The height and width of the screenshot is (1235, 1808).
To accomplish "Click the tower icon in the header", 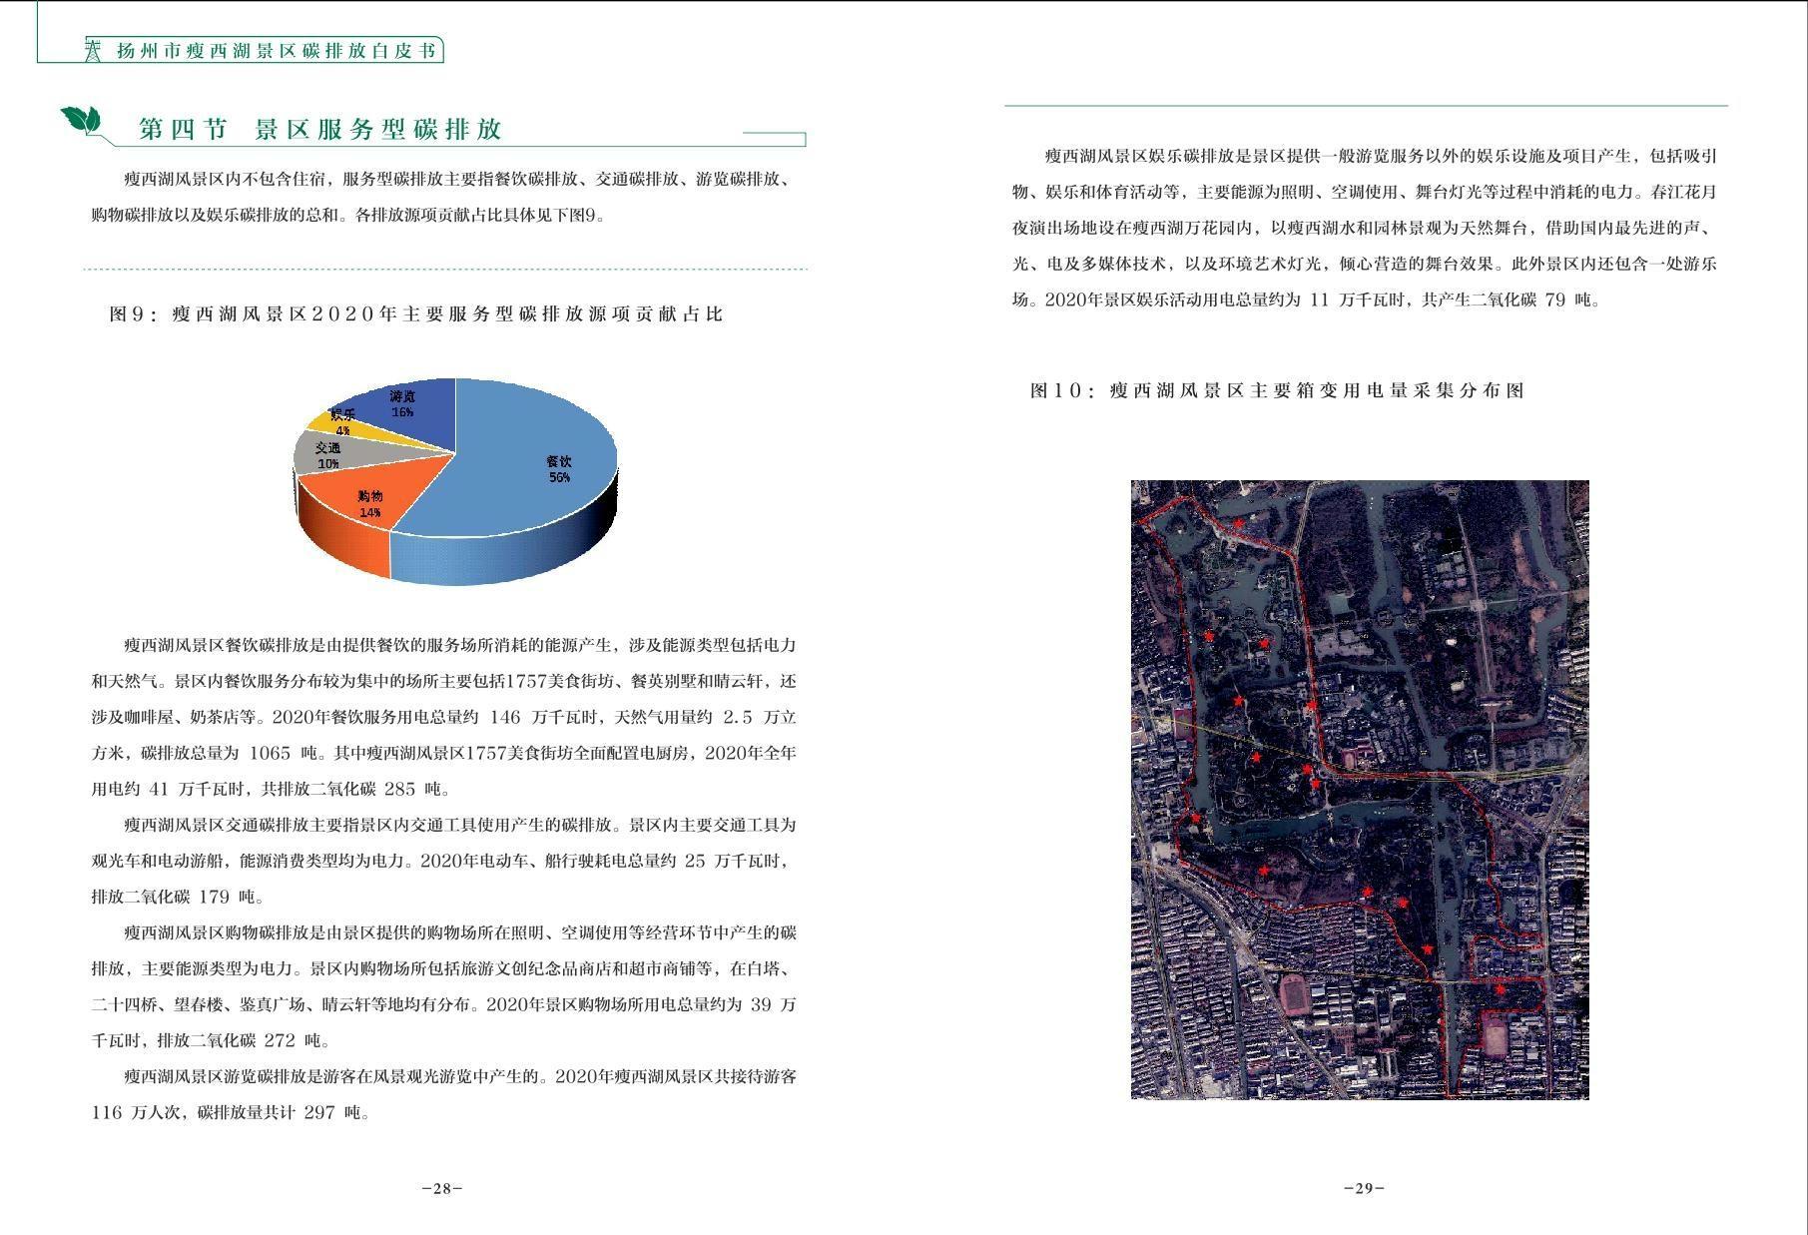I will point(94,50).
